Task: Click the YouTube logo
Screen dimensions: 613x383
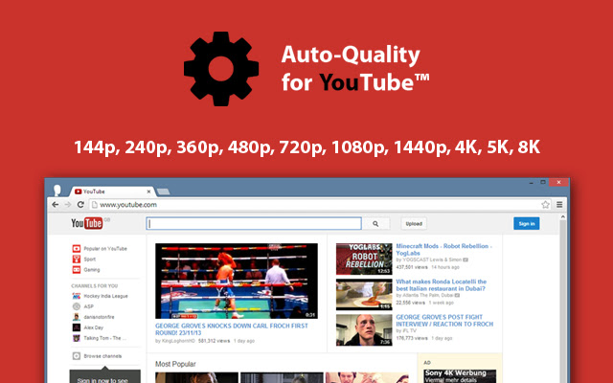Action: (88, 224)
